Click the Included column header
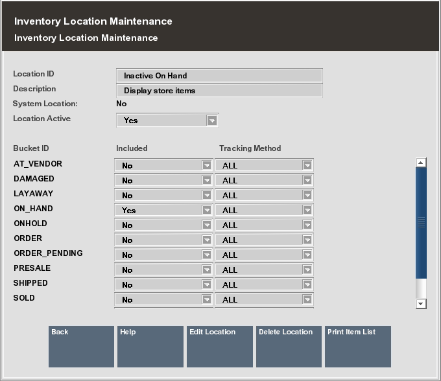441x381 pixels. tap(132, 148)
